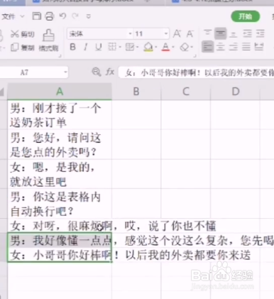This screenshot has height=299, width=274.
Task: Open the quick access toolbar customize arrow
Action: point(89,16)
